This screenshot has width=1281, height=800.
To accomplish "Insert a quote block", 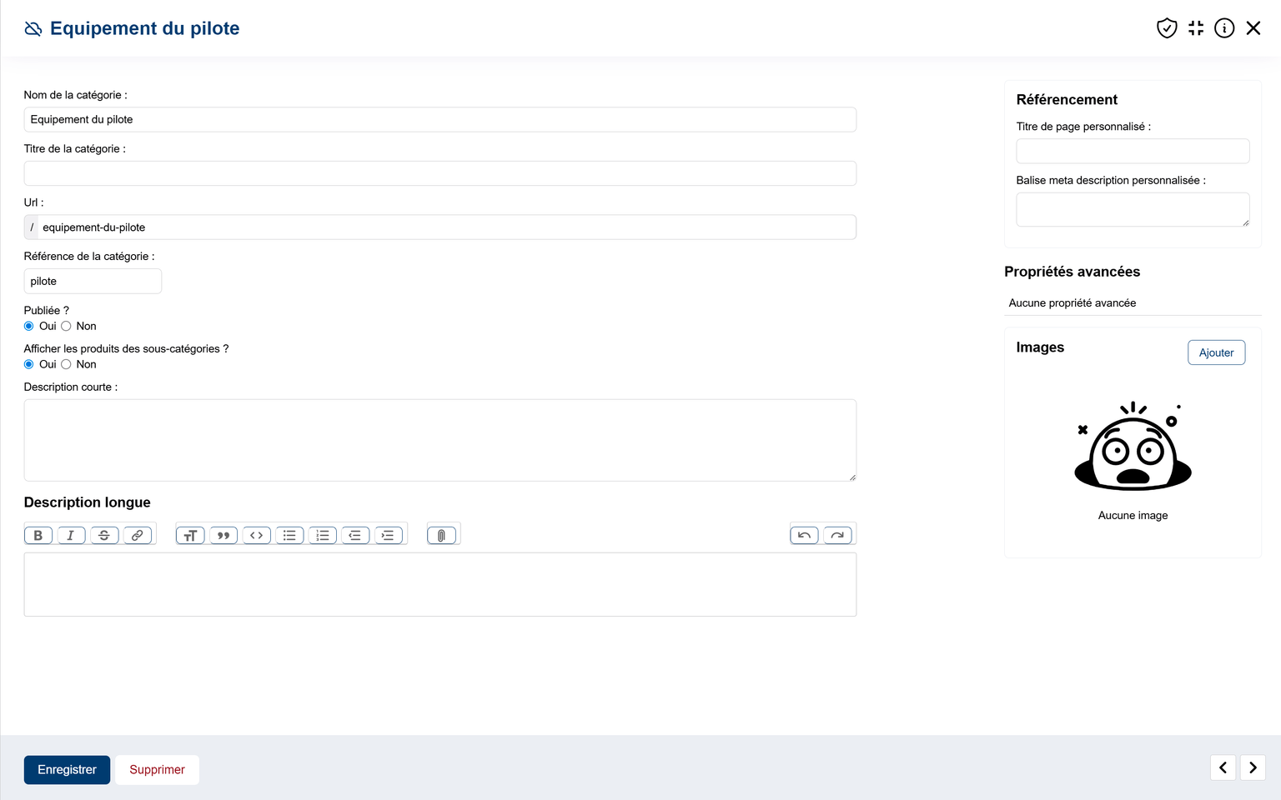I will point(224,535).
